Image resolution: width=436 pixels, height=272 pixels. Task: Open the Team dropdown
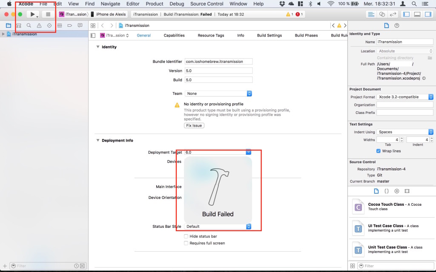[218, 93]
